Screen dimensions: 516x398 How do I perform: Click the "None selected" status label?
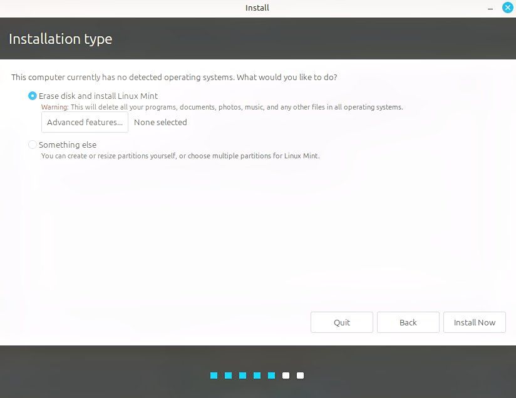tap(160, 122)
